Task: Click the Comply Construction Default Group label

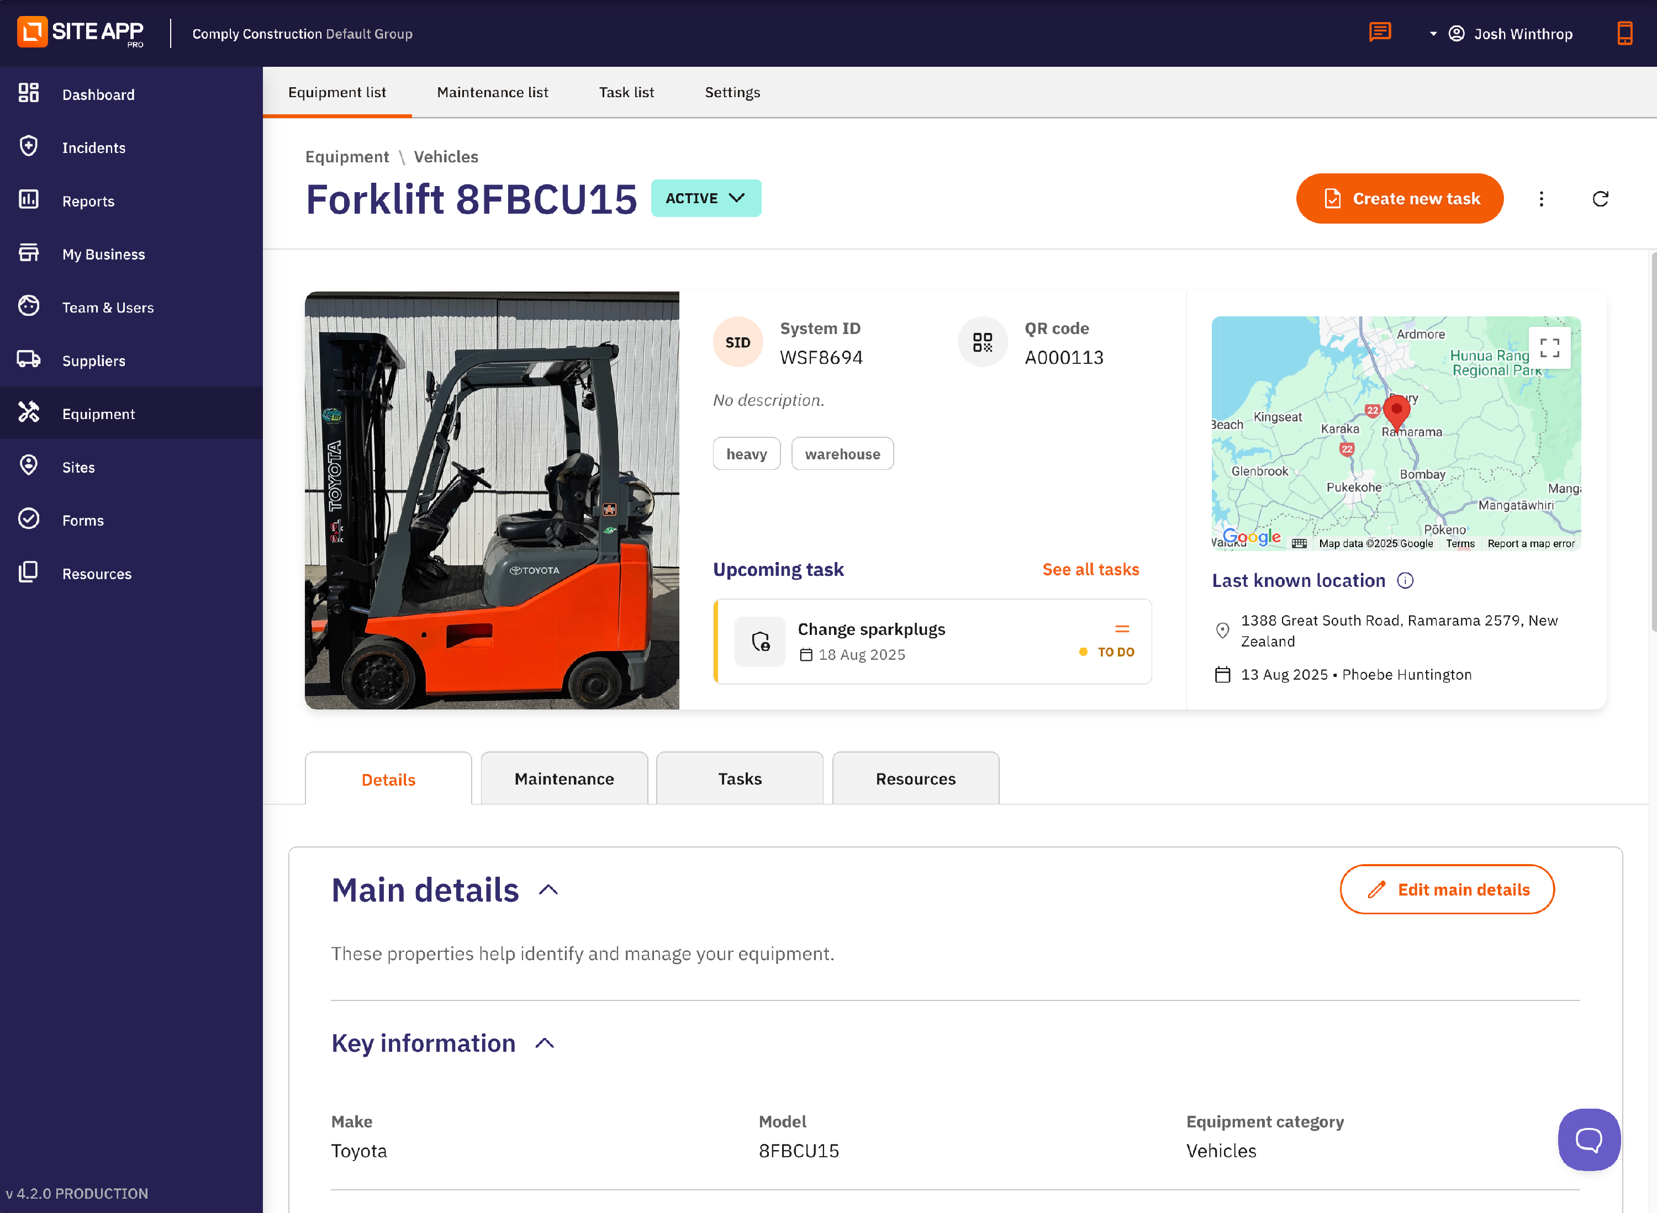Action: coord(303,34)
